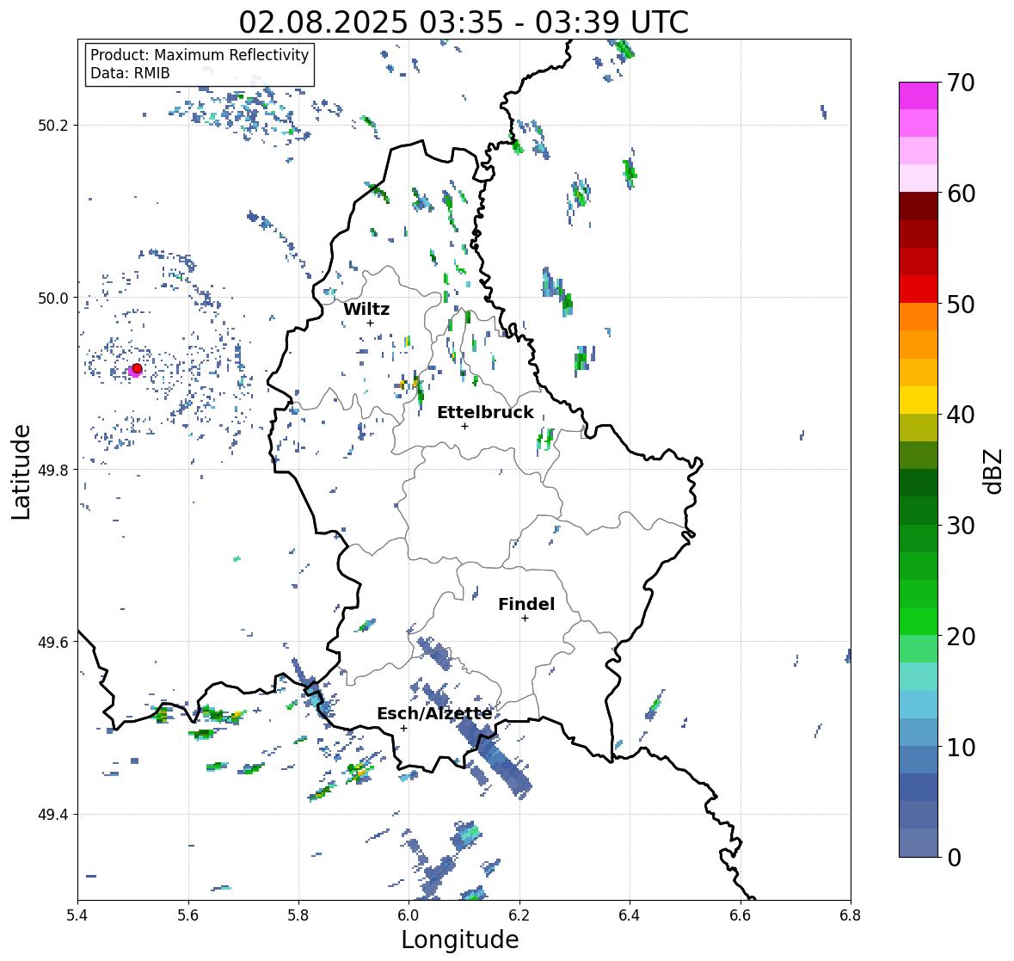This screenshot has width=1014, height=961.
Task: Click the latitude tick label 49.4
Action: (x=53, y=815)
